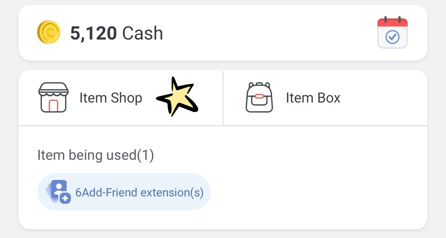The height and width of the screenshot is (238, 446).
Task: Click the 6Add-Friend extension(s) text
Action: click(x=139, y=192)
